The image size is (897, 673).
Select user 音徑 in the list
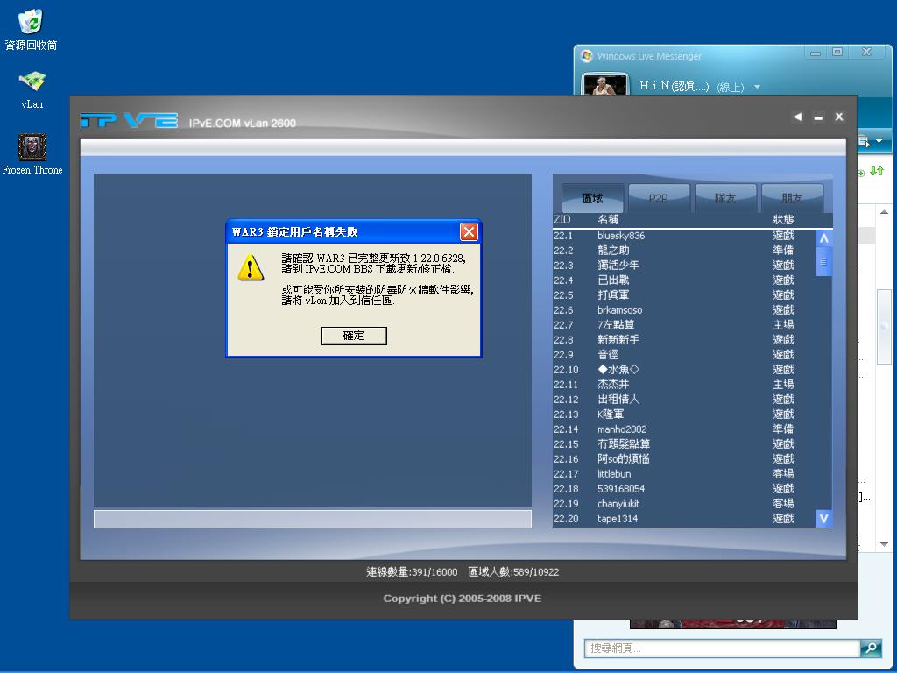[683, 355]
